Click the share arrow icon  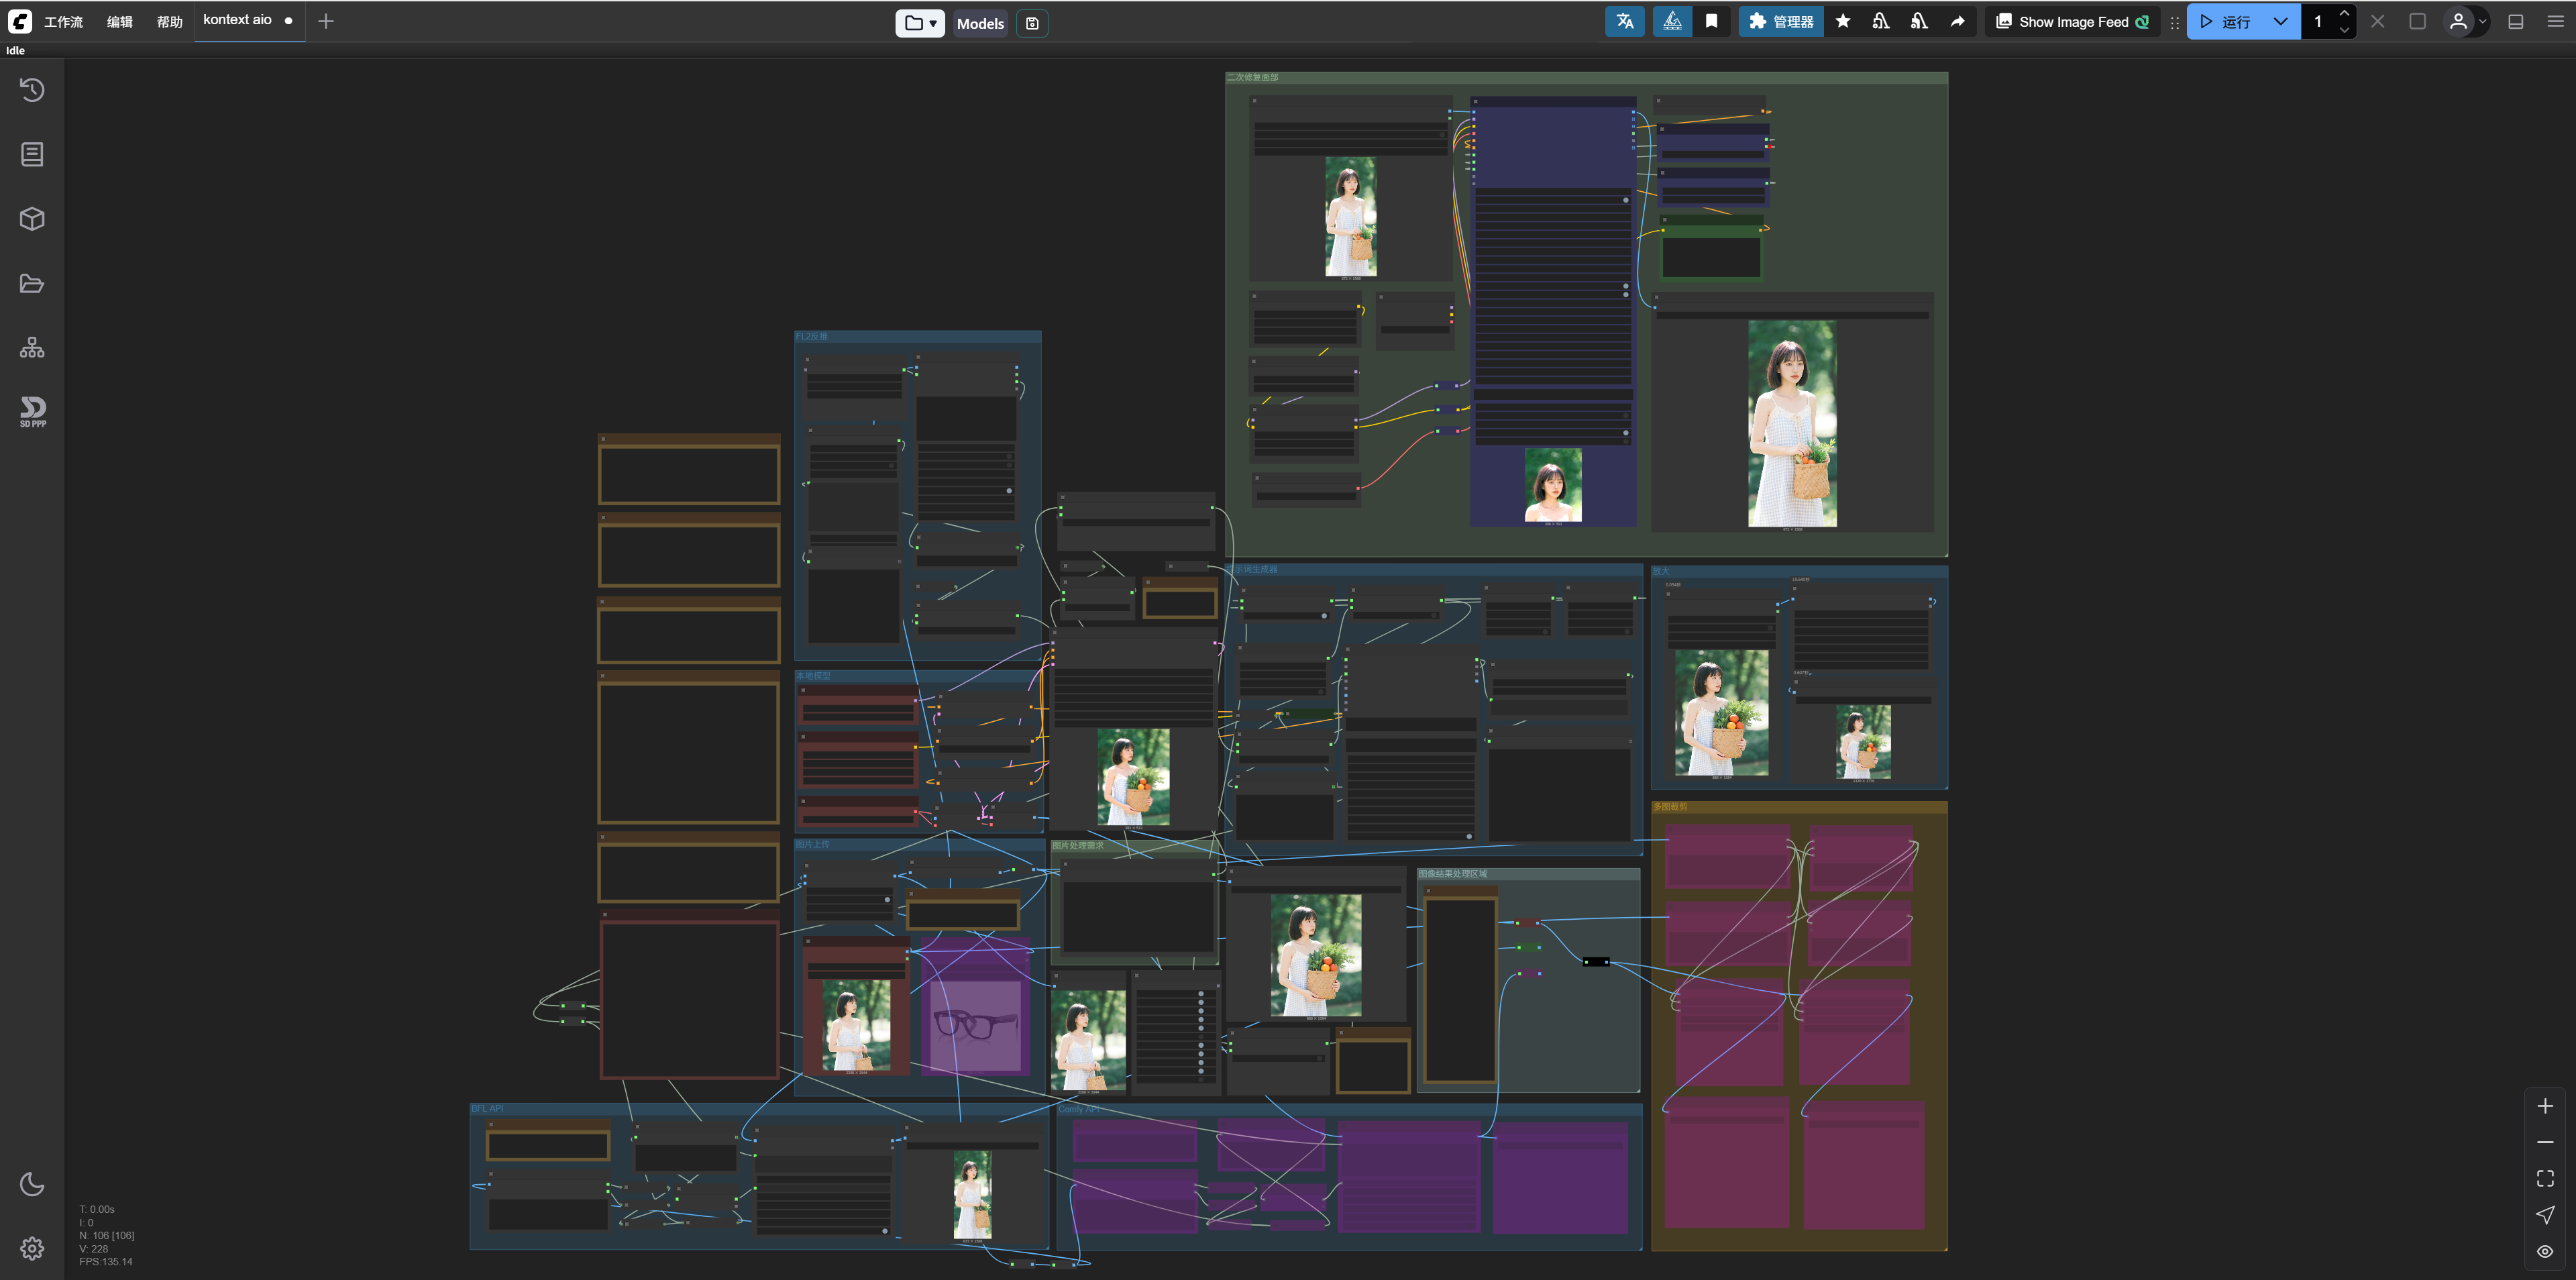(x=1957, y=22)
